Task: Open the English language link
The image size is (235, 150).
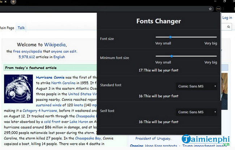Action: pyautogui.click(x=59, y=57)
